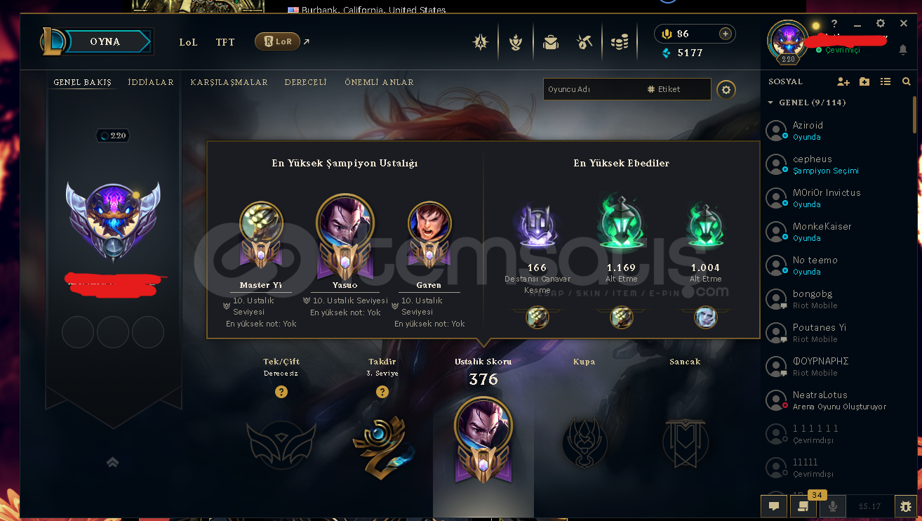Switch to the DERECELİ tab
Image resolution: width=922 pixels, height=521 pixels.
point(306,82)
